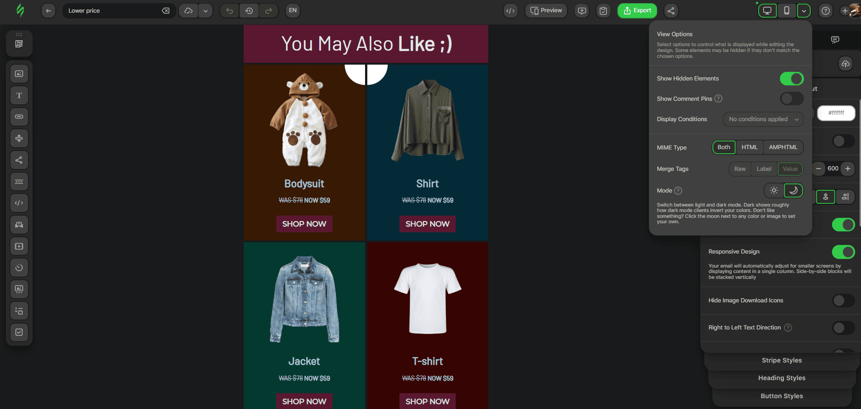Choose light mode sun icon
Viewport: 861px width, 409px height.
pos(774,190)
